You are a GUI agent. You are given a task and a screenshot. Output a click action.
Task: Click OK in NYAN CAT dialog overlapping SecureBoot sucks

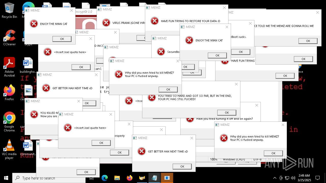tap(217, 55)
